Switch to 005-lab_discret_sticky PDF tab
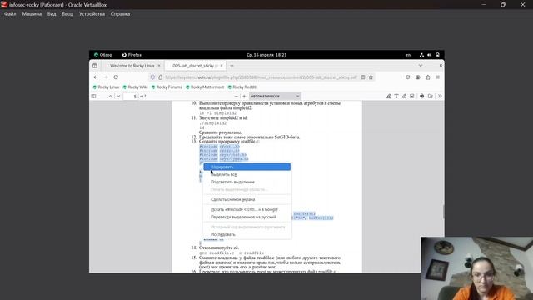533x300 pixels. pyautogui.click(x=195, y=66)
